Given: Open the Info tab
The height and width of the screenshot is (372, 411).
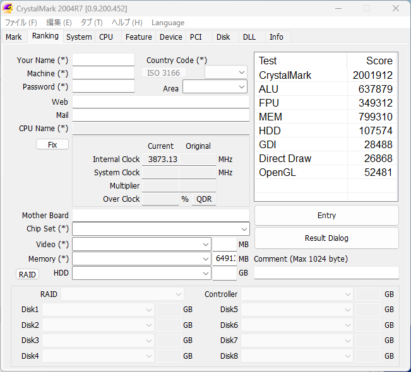Looking at the screenshot, I should [x=277, y=37].
